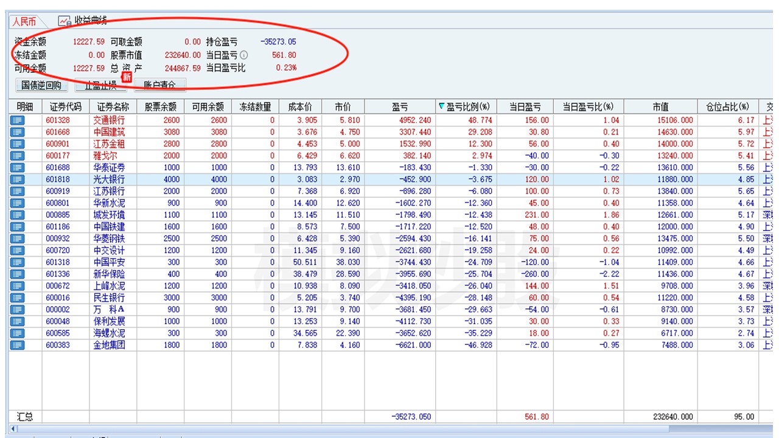
Task: Open details icon for 金地集团 row
Action: (17, 346)
